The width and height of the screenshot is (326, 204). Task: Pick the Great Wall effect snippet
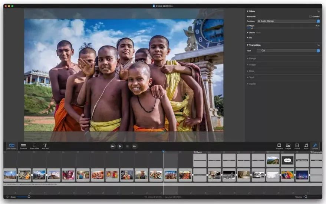click(273, 160)
